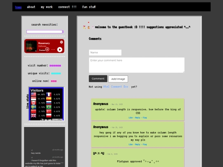Open the about menu item

pyautogui.click(x=31, y=7)
